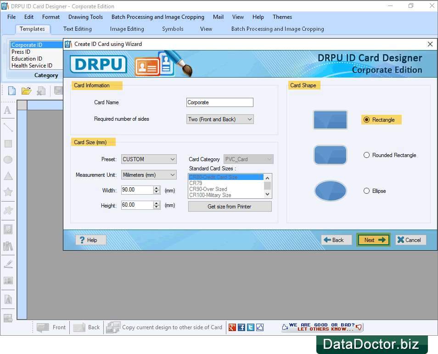The width and height of the screenshot is (438, 354).
Task: Click Get size from Printer button
Action: pos(230,207)
